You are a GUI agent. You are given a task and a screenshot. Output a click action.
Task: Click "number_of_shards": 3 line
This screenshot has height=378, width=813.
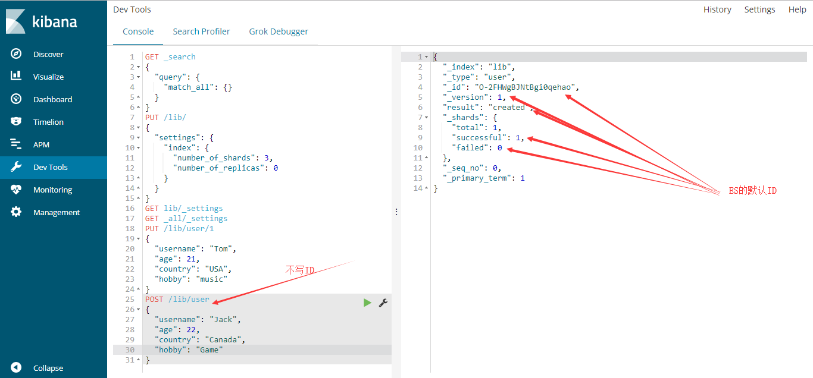(223, 158)
